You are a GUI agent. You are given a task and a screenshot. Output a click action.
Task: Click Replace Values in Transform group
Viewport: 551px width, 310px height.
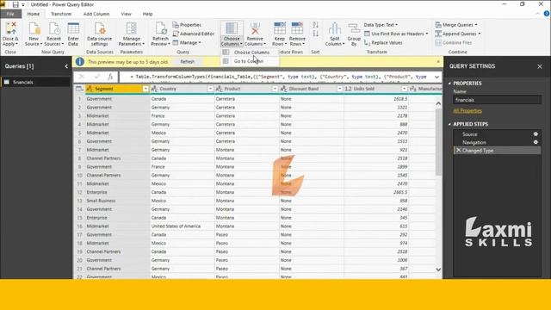click(x=383, y=42)
